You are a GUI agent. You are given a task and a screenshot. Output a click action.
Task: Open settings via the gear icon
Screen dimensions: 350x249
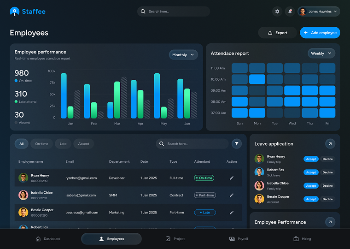[277, 12]
